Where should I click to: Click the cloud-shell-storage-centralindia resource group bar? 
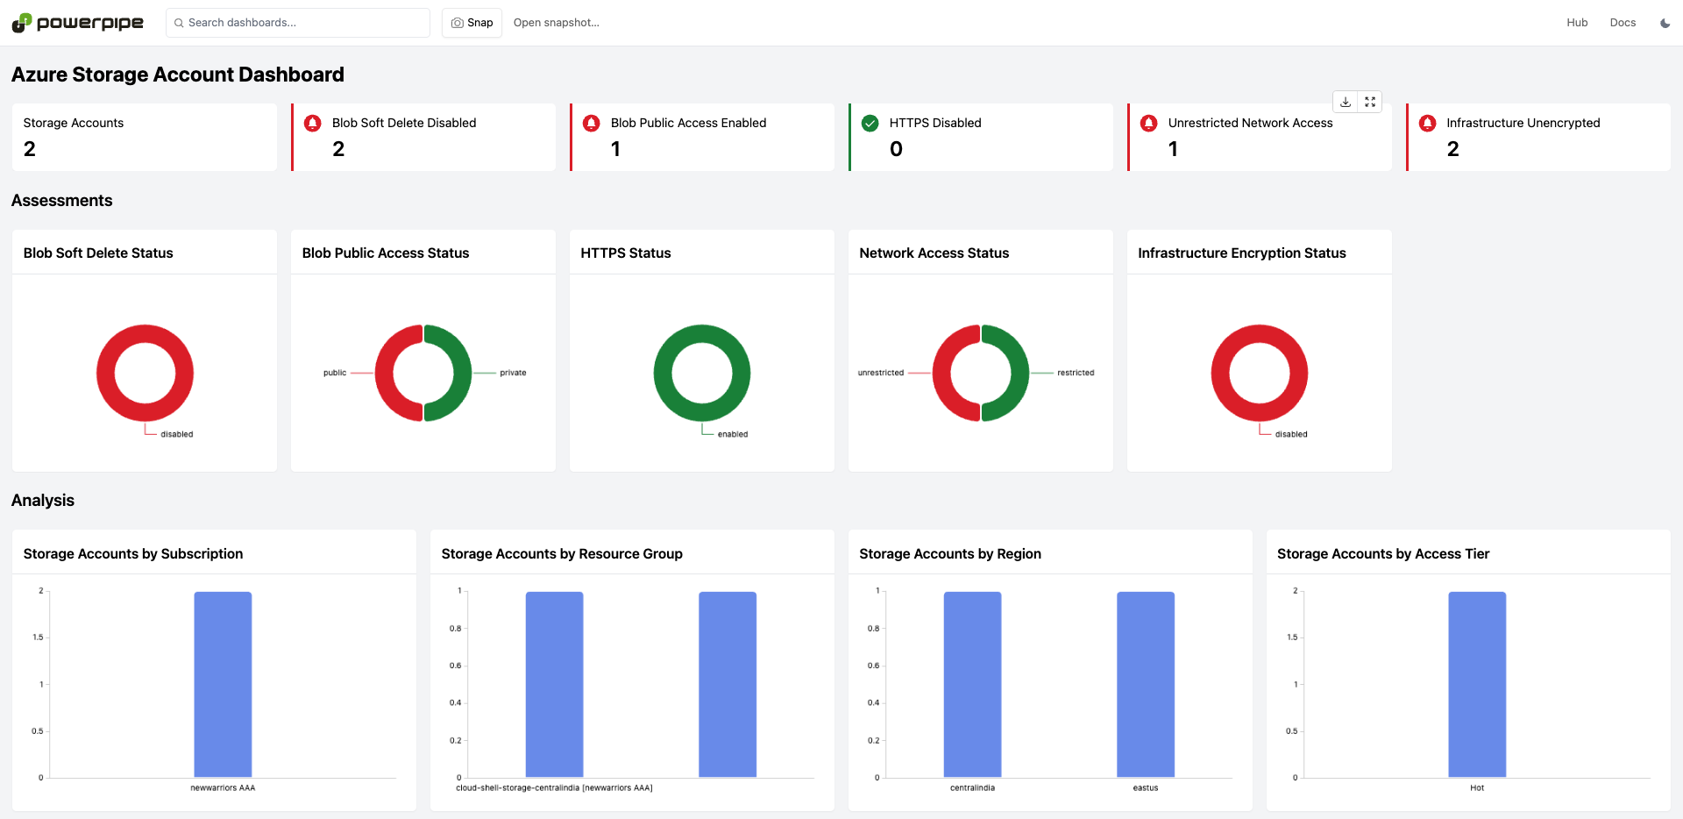(554, 684)
